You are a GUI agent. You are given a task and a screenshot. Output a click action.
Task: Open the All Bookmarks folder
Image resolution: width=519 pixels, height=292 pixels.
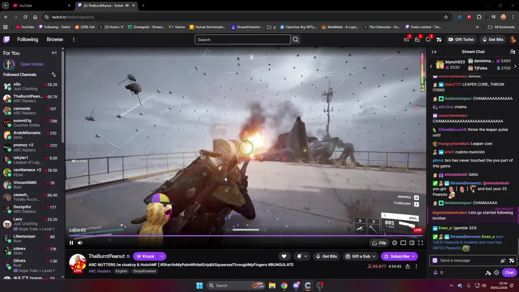502,27
